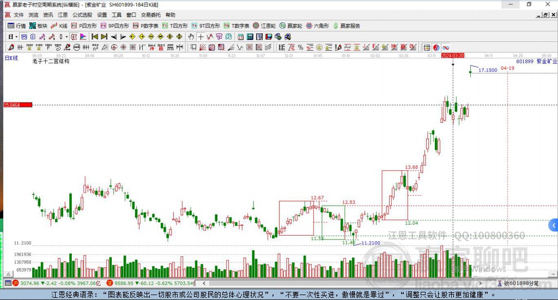Click the 赢家服务 service button
This screenshot has height=300, width=558.
click(x=346, y=26)
